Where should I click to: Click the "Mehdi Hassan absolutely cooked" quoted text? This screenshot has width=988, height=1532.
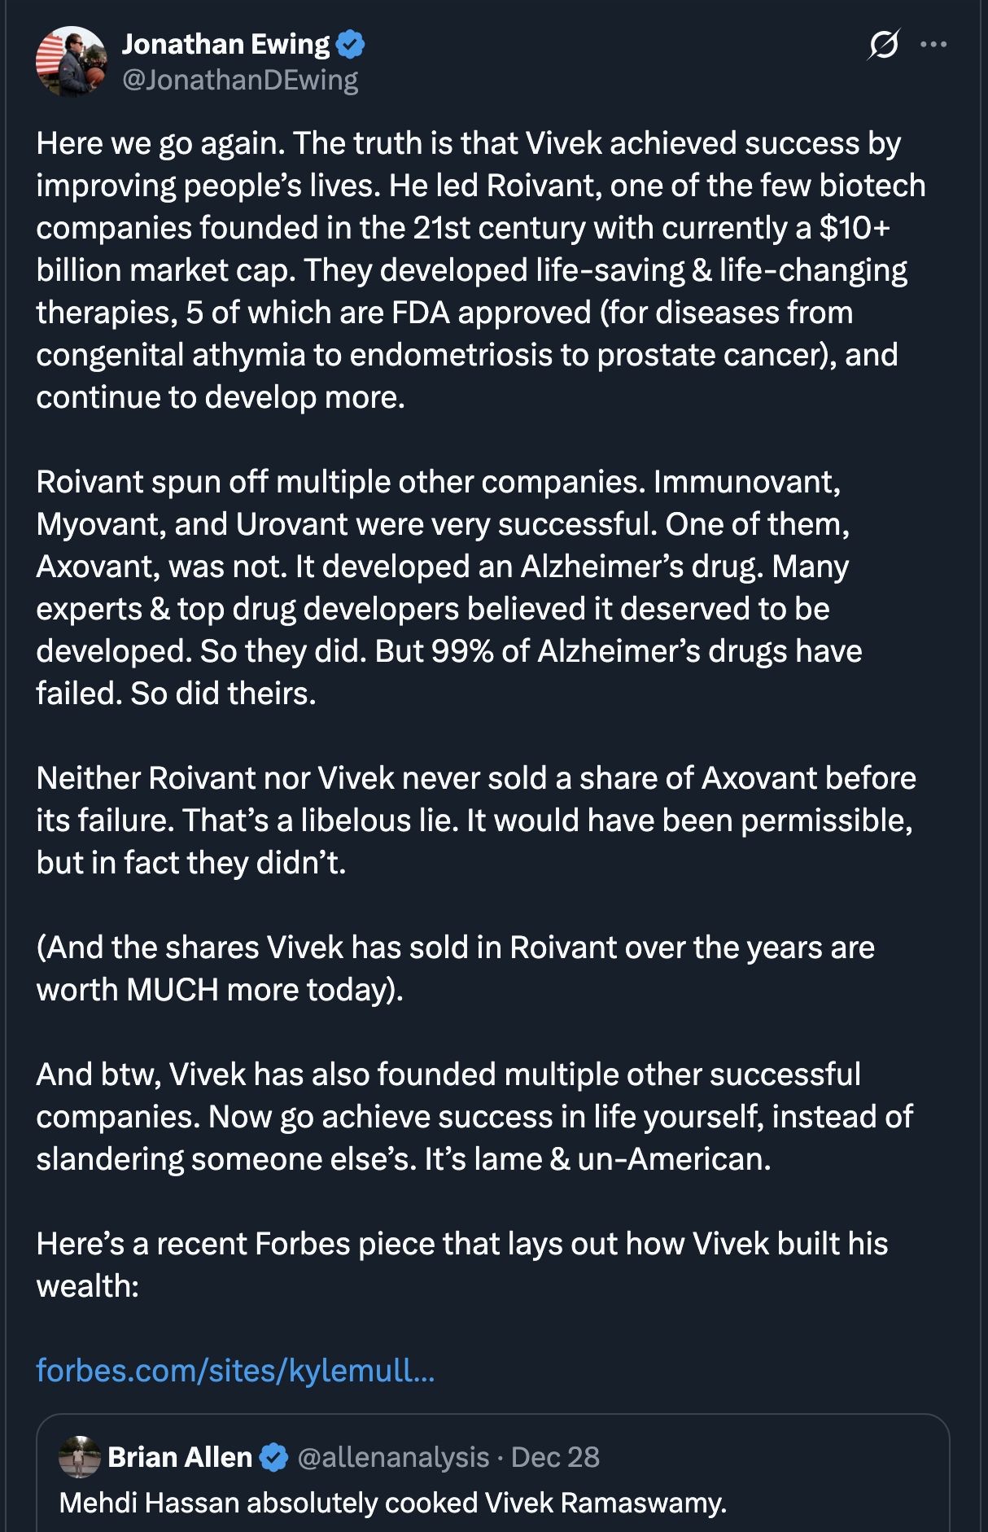point(392,1503)
